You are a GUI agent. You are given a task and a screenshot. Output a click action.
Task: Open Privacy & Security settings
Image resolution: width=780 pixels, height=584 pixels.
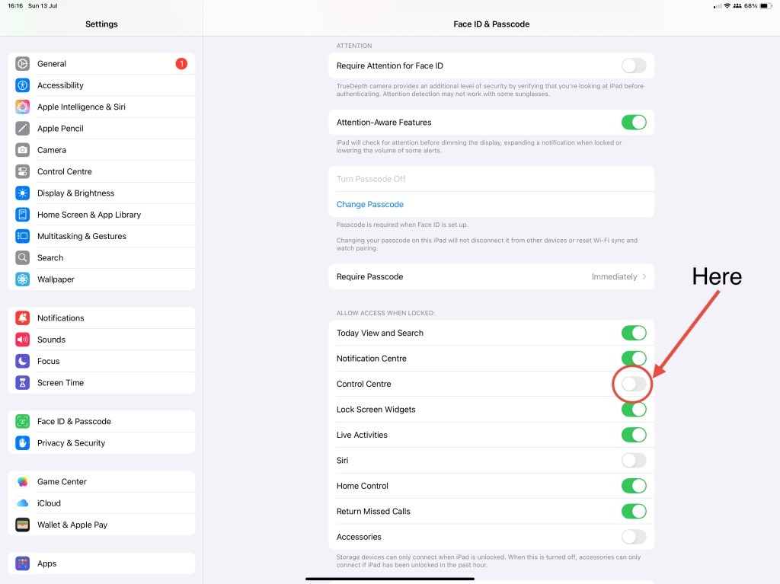pyautogui.click(x=71, y=443)
